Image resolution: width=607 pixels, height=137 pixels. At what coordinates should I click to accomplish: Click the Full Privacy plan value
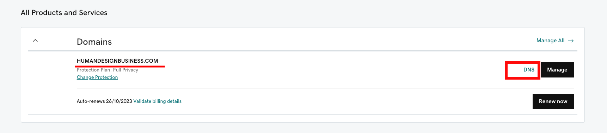125,70
